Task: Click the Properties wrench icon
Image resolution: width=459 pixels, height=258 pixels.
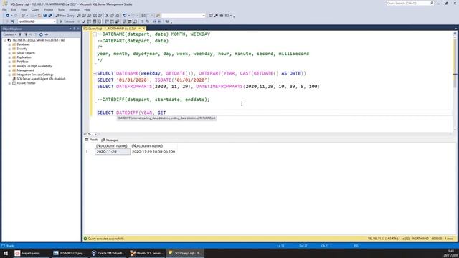Action: coord(216,16)
